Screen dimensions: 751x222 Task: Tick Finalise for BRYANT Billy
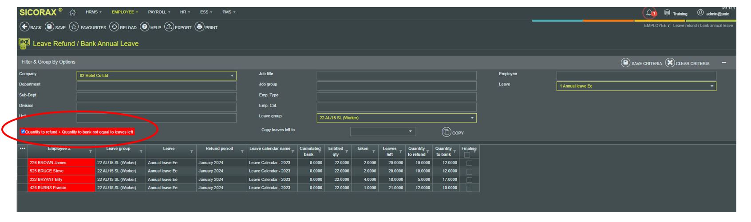(x=470, y=180)
